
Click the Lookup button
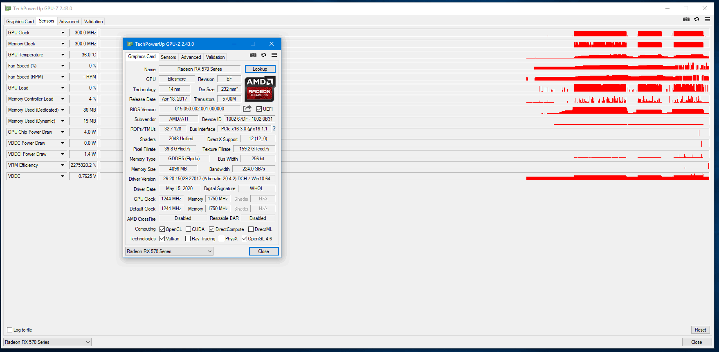[x=260, y=69]
